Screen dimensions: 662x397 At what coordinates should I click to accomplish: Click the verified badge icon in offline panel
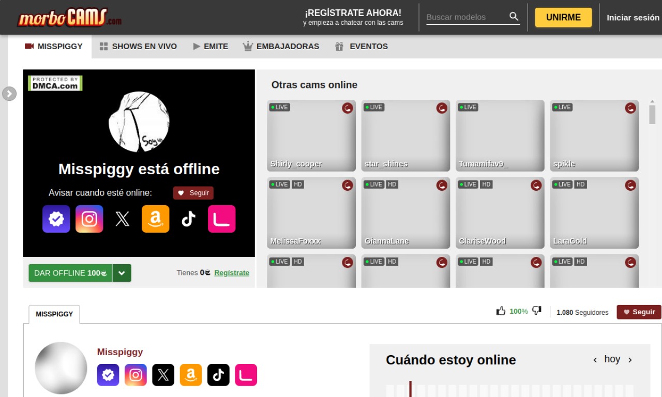(56, 219)
